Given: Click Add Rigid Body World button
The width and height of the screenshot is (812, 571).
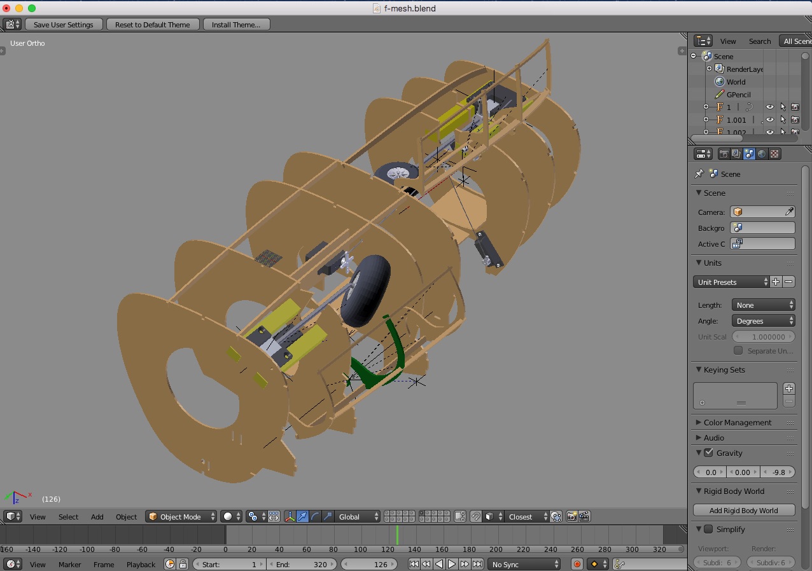Looking at the screenshot, I should 743,510.
